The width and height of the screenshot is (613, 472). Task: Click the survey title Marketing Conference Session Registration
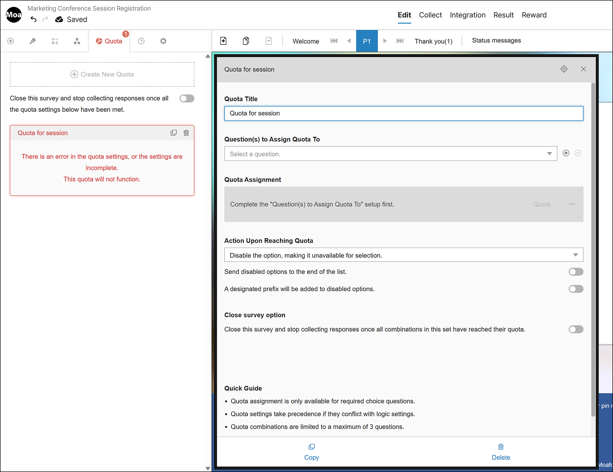tap(89, 8)
